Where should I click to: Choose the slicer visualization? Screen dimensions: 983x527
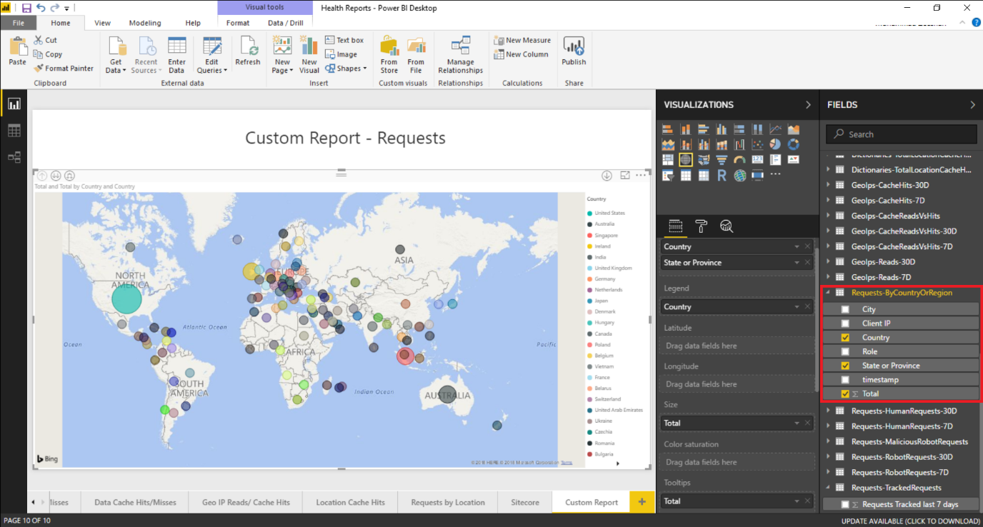click(668, 175)
